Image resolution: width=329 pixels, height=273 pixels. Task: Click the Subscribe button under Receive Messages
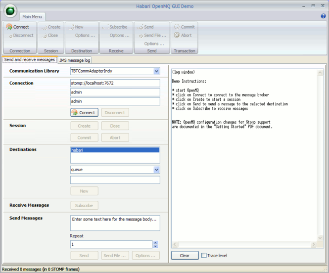pos(84,205)
